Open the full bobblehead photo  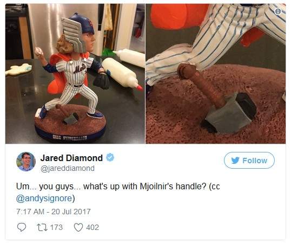(x=75, y=74)
